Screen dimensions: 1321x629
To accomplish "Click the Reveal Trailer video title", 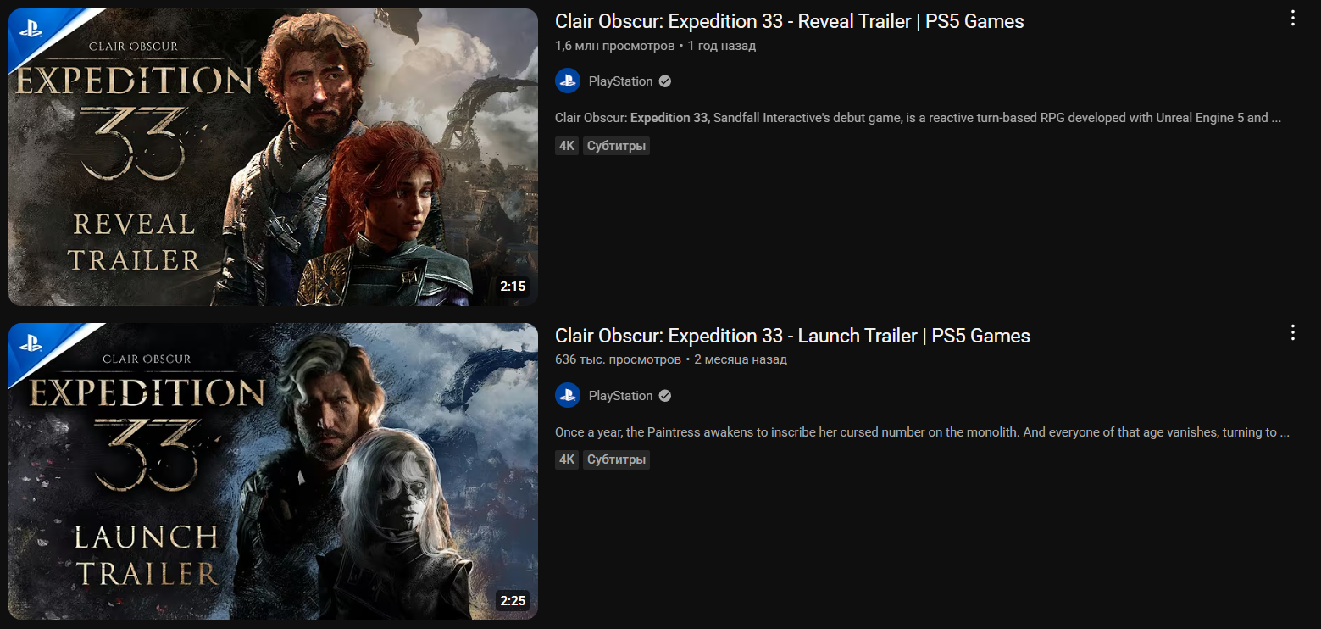I will [789, 21].
